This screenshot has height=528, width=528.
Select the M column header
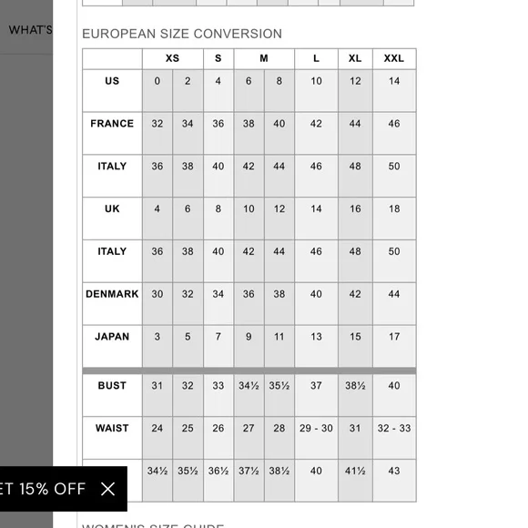click(x=264, y=58)
